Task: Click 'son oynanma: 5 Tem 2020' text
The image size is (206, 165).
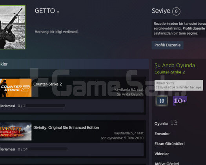Action: (x=122, y=138)
